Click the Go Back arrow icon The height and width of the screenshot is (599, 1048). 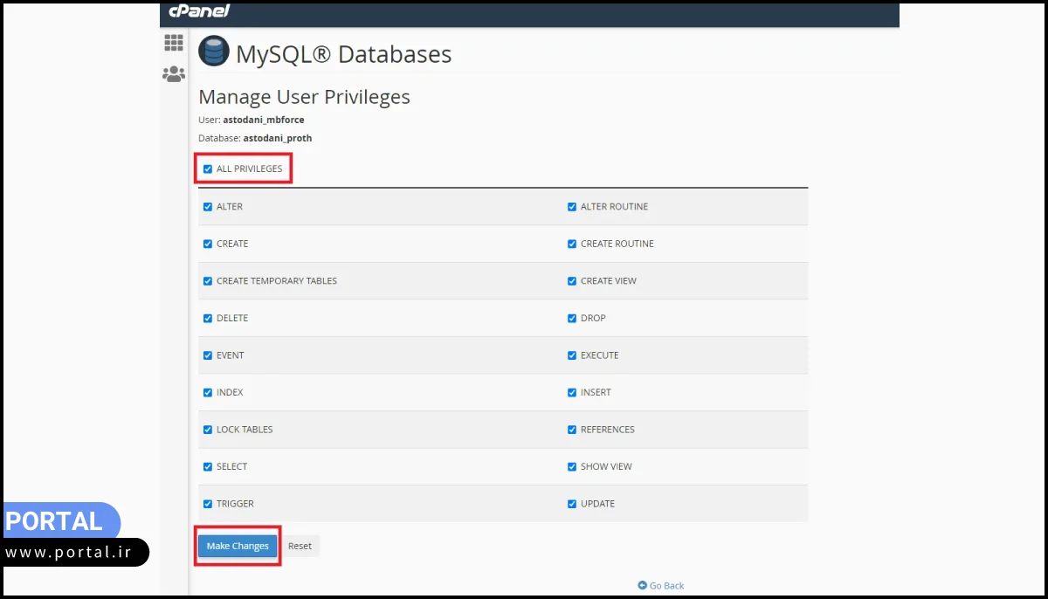click(643, 585)
